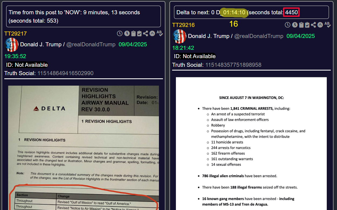Click the "Time from this post to 'NOW'" box
Image resolution: width=337 pixels, height=210 pixels.
[x=84, y=16]
